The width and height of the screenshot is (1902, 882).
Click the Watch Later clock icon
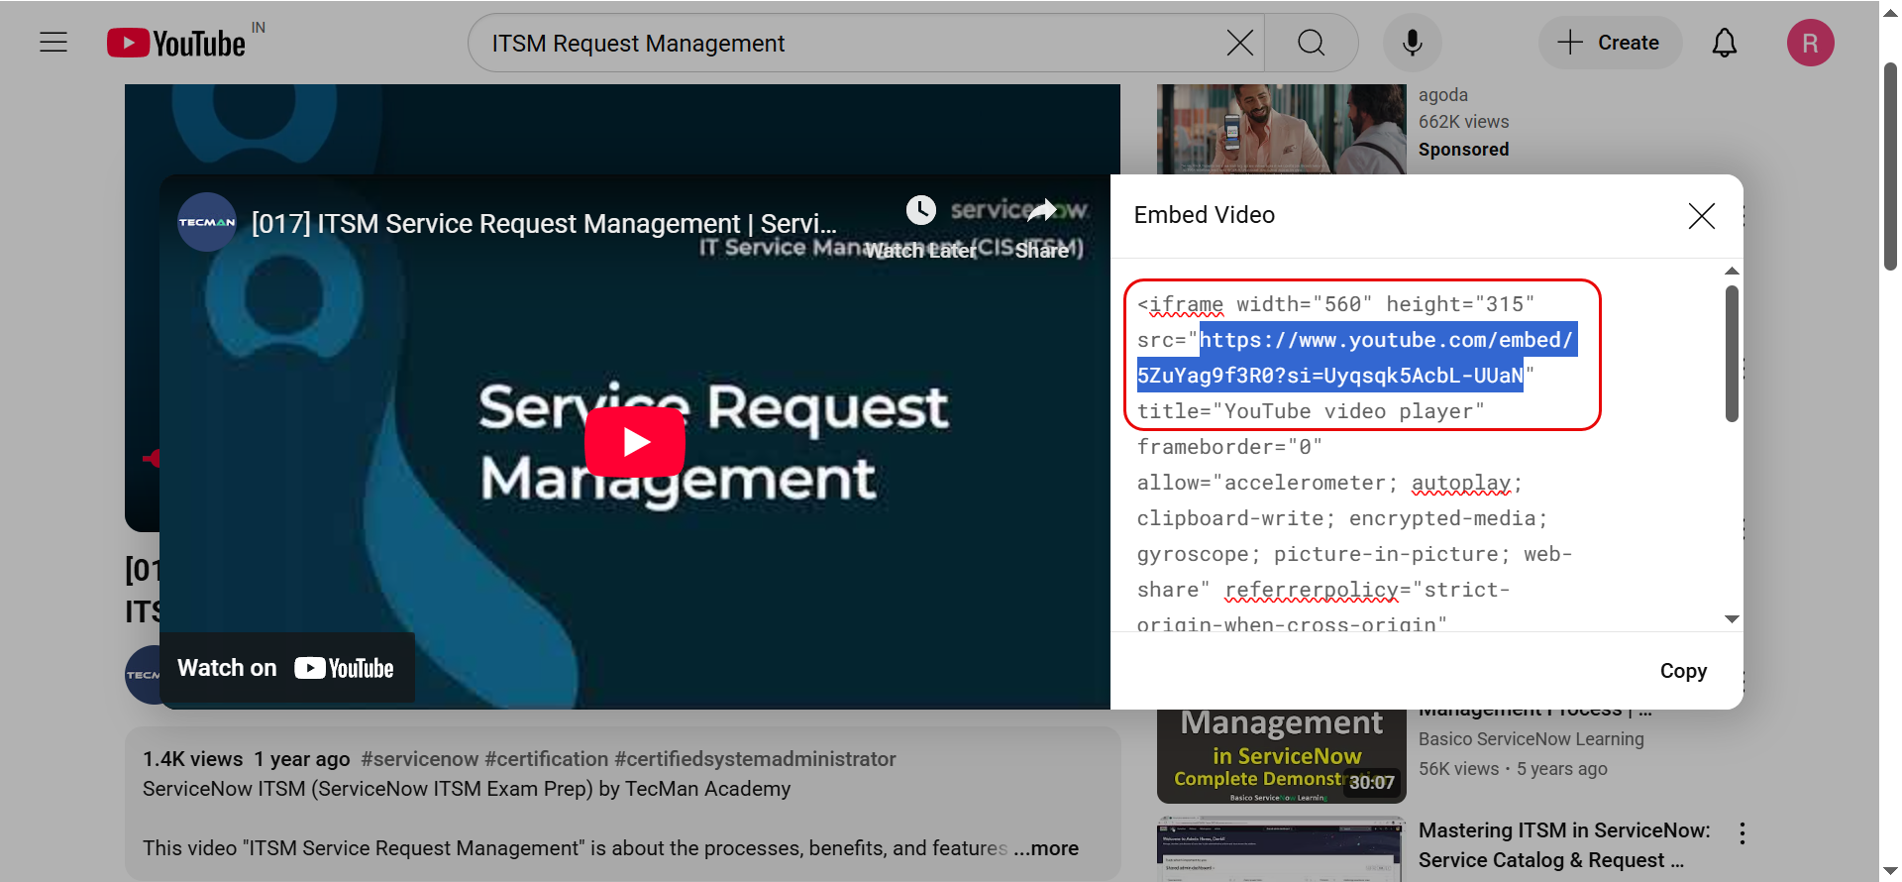pos(921,210)
